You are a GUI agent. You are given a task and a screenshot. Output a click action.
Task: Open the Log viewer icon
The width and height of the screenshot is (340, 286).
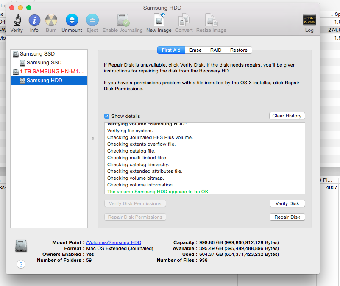[x=309, y=20]
